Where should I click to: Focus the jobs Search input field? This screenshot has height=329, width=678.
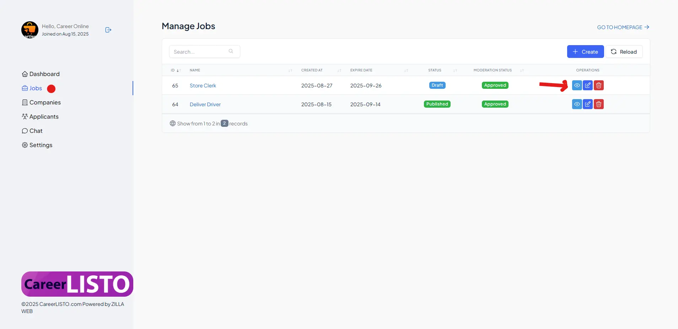click(199, 52)
